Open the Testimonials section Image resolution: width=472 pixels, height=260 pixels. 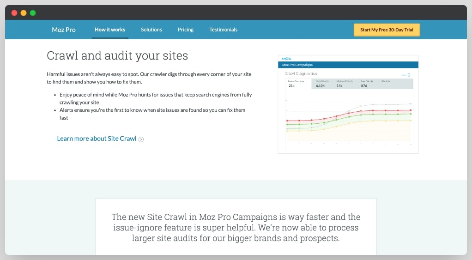[224, 30]
